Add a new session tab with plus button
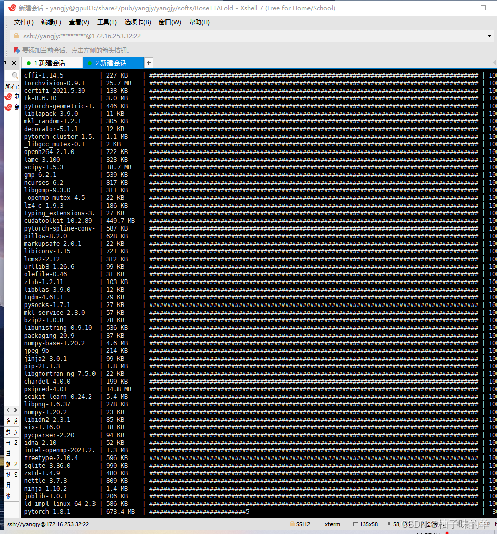Screen dimensions: 497x534 click(x=148, y=63)
